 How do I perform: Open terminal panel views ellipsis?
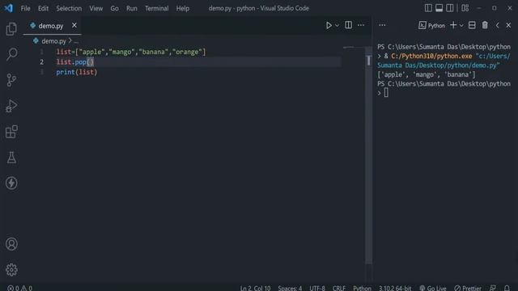click(x=382, y=25)
